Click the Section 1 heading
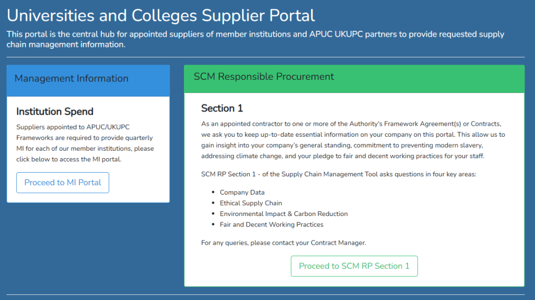Image resolution: width=535 pixels, height=300 pixels. (222, 109)
